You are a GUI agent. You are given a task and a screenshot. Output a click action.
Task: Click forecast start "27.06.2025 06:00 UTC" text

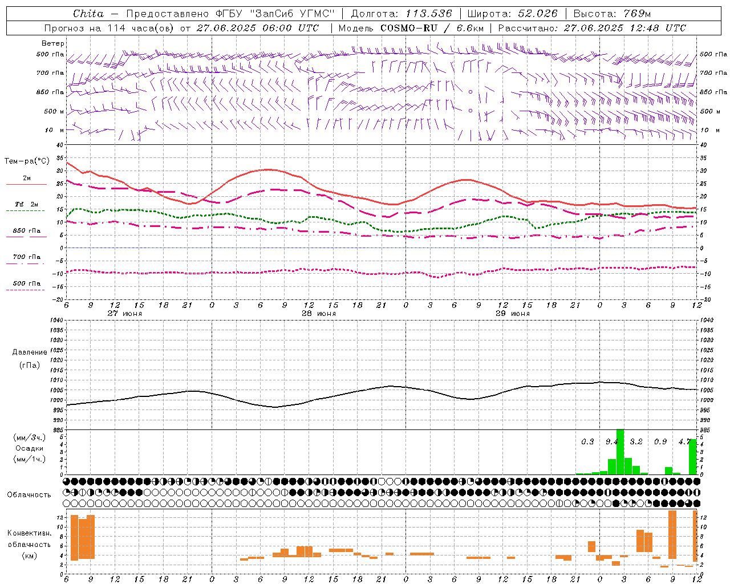pos(258,28)
